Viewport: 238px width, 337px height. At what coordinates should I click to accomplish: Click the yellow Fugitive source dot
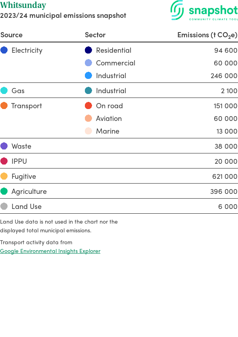(4, 176)
